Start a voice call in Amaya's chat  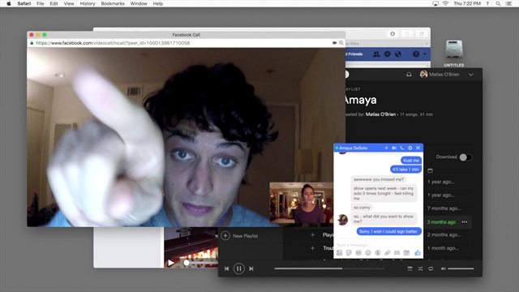[x=402, y=148]
